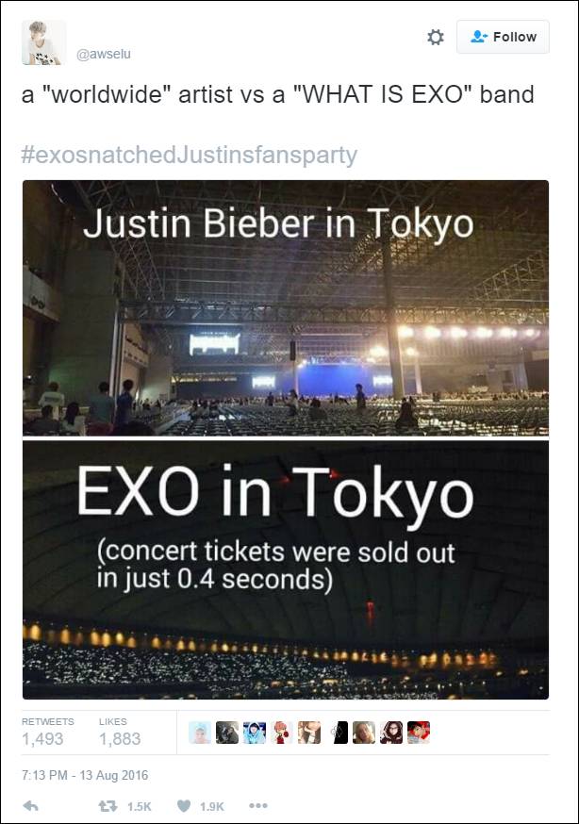The image size is (579, 824).
Task: Open the three-dots more options menu
Action: click(257, 806)
